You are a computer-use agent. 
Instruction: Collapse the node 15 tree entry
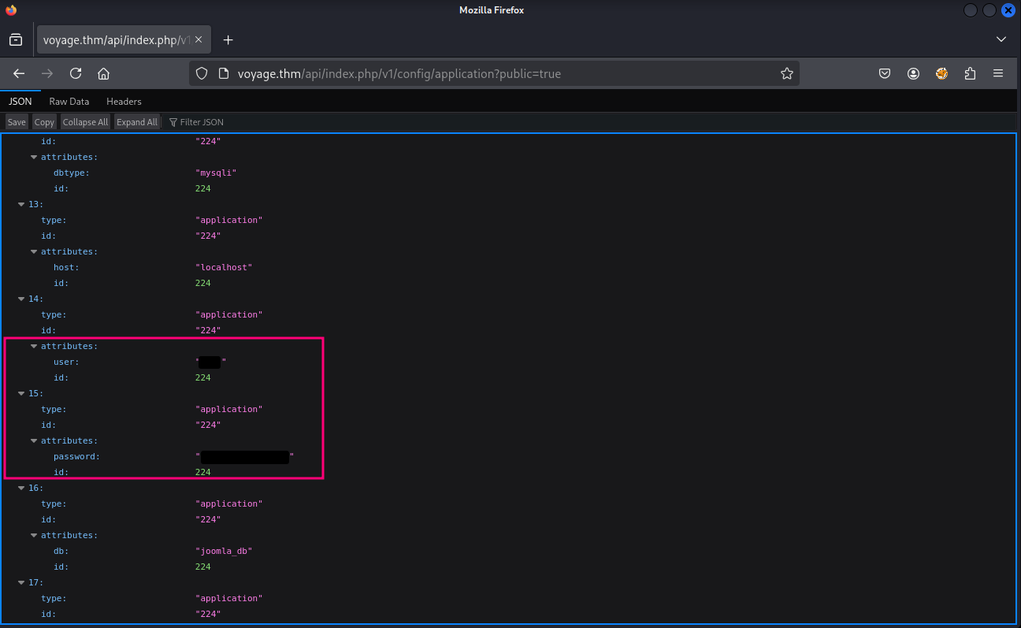point(21,393)
